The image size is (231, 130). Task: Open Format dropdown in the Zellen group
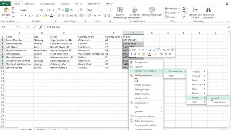click(171, 17)
